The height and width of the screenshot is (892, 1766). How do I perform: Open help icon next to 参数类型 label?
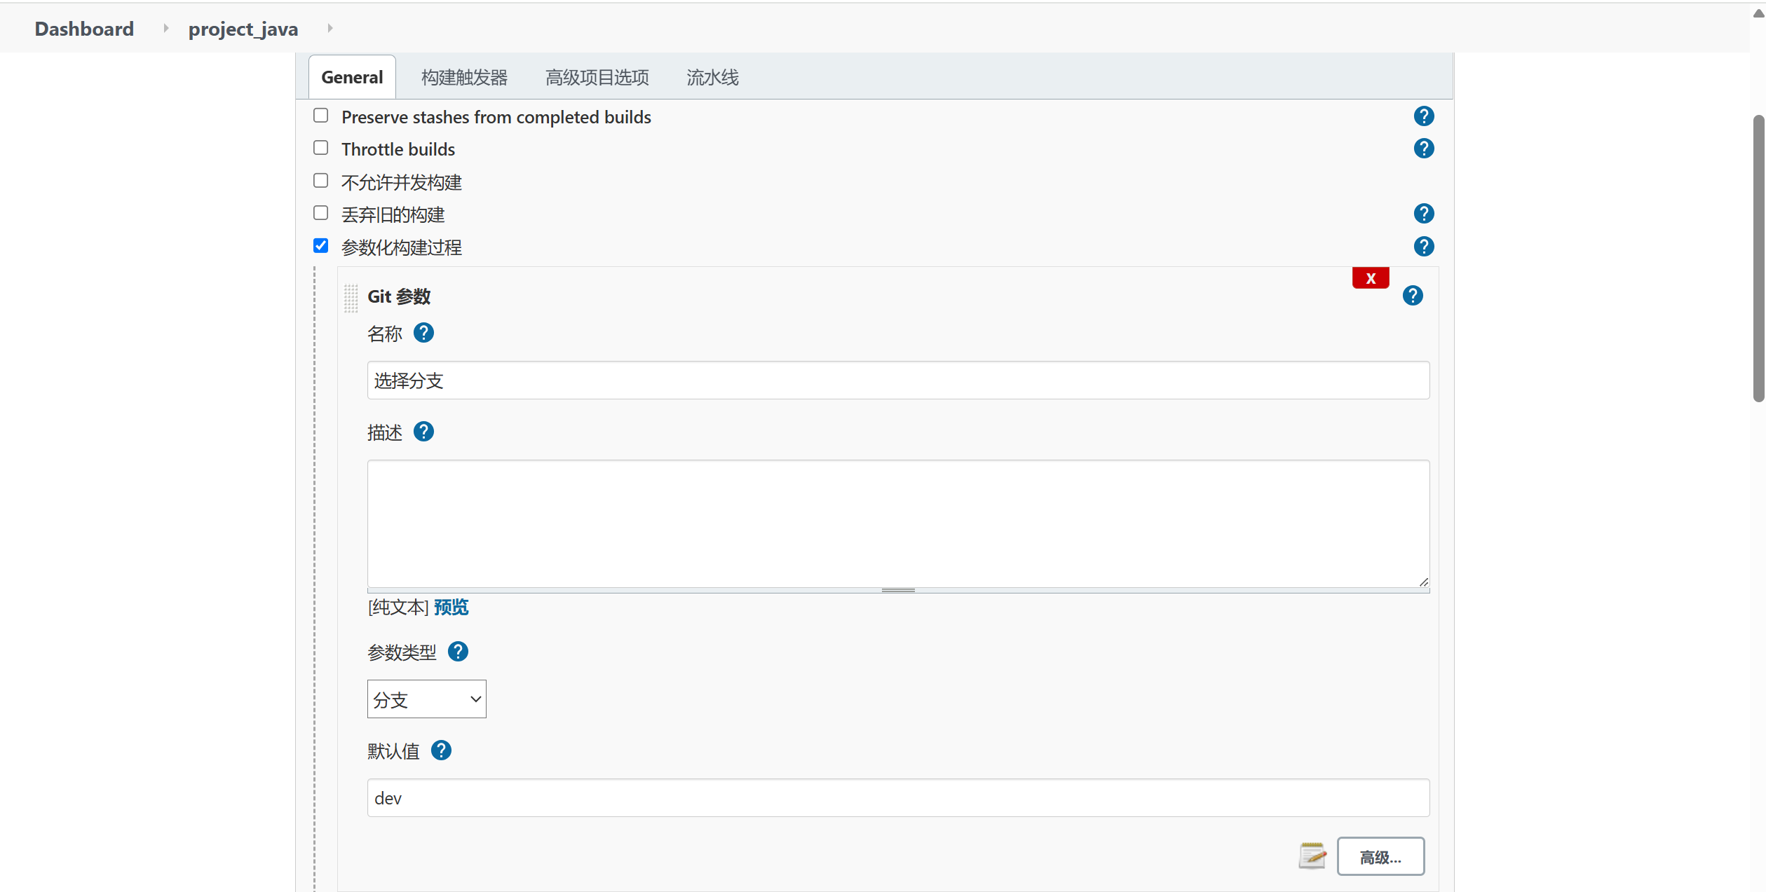point(458,652)
